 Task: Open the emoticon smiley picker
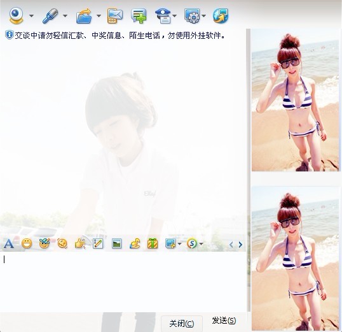click(x=27, y=243)
